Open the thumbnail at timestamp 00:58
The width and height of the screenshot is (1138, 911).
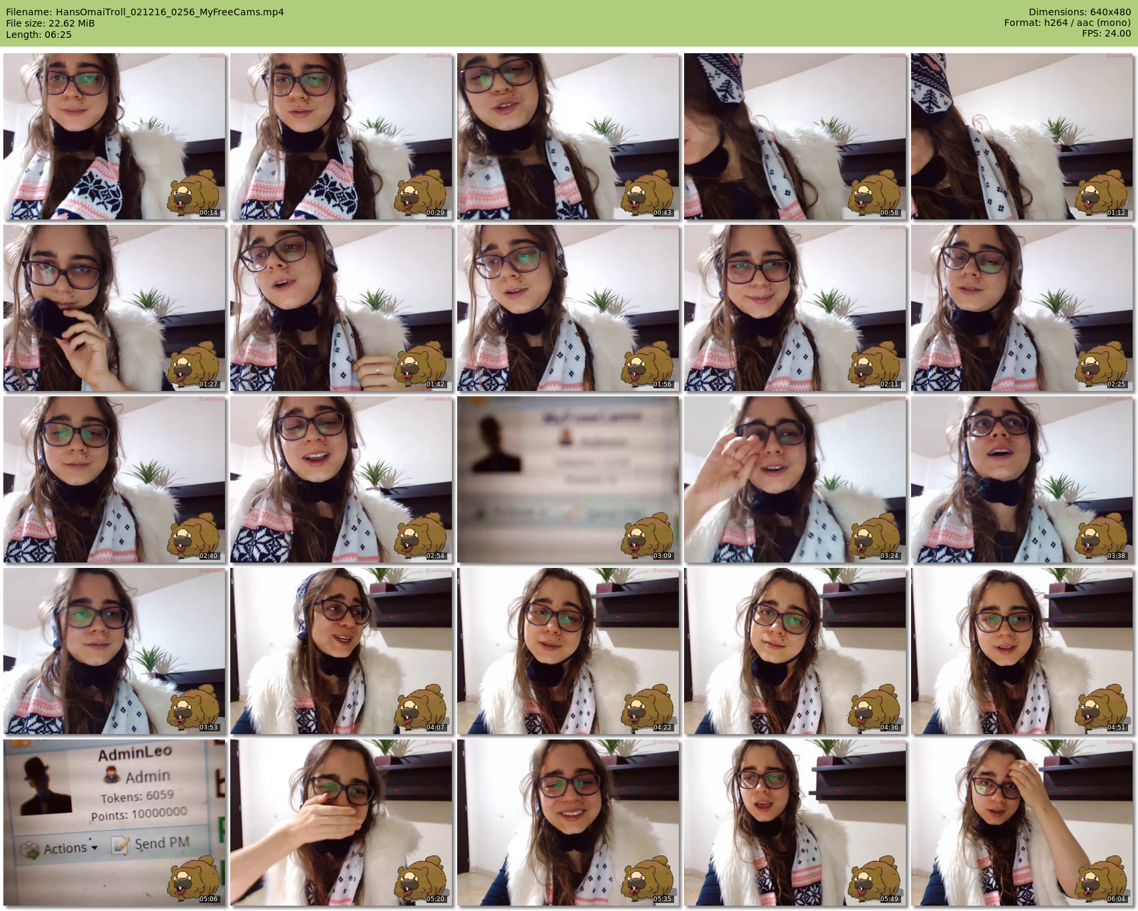point(795,136)
